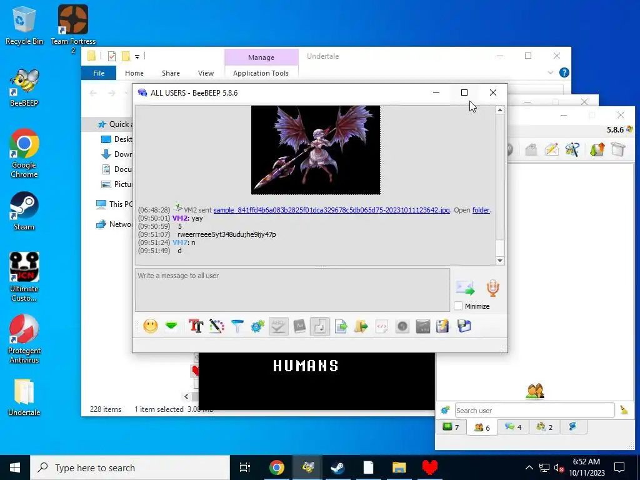Send message using envelope arrow button
The width and height of the screenshot is (640, 480).
pos(465,287)
